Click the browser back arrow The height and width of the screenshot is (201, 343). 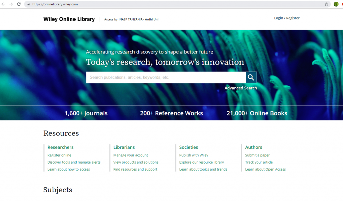[x=3, y=4]
